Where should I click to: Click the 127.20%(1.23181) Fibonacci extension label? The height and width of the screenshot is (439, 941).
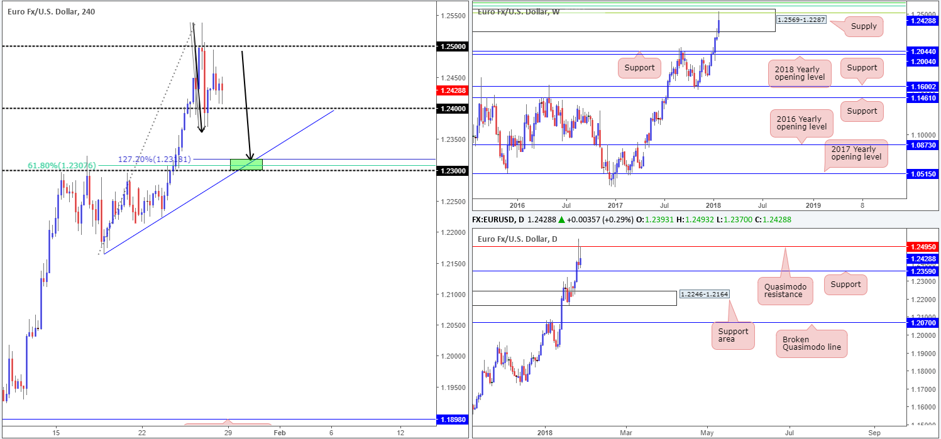(x=155, y=160)
